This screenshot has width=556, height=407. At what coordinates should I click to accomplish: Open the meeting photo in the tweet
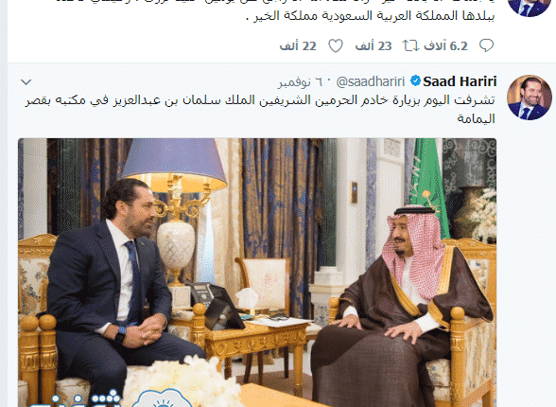[257, 273]
